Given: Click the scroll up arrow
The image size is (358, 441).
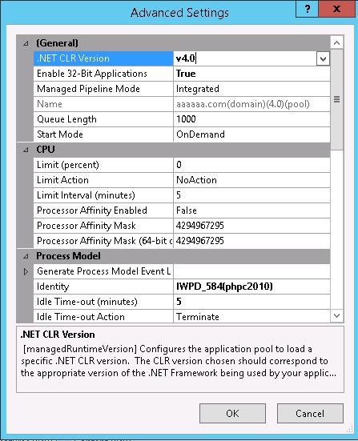Looking at the screenshot, I should pyautogui.click(x=337, y=43).
